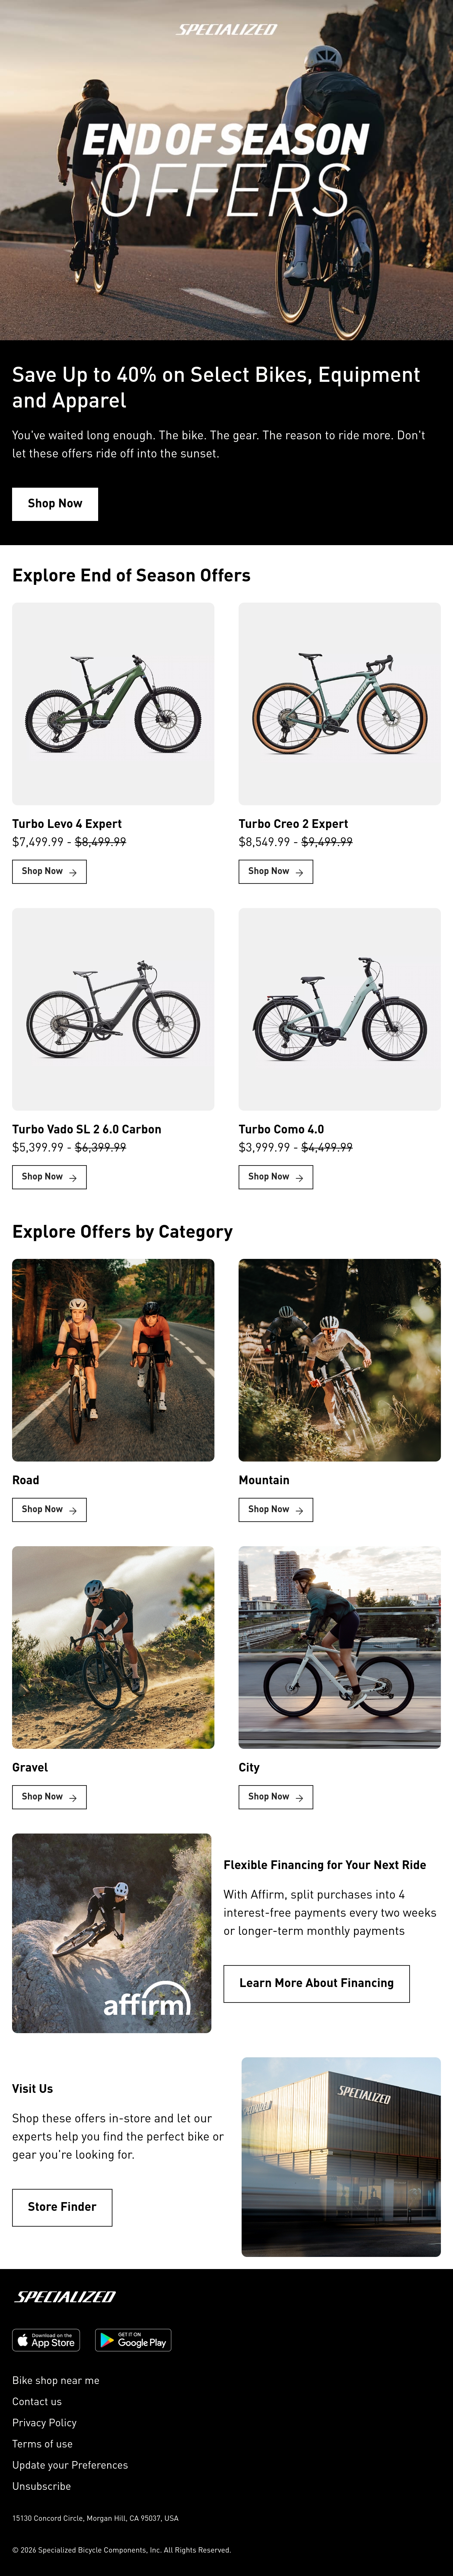The width and height of the screenshot is (453, 2576).
Task: Select the Gravel category photo
Action: coord(113,1647)
